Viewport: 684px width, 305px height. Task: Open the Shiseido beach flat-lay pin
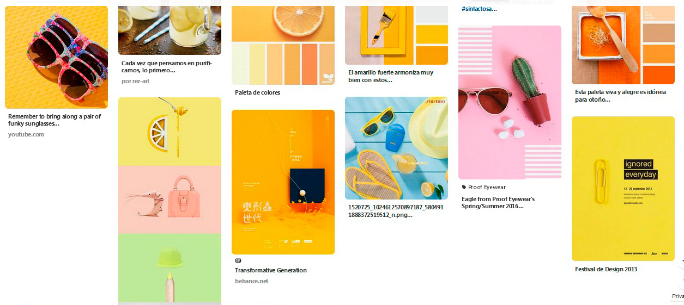396,148
